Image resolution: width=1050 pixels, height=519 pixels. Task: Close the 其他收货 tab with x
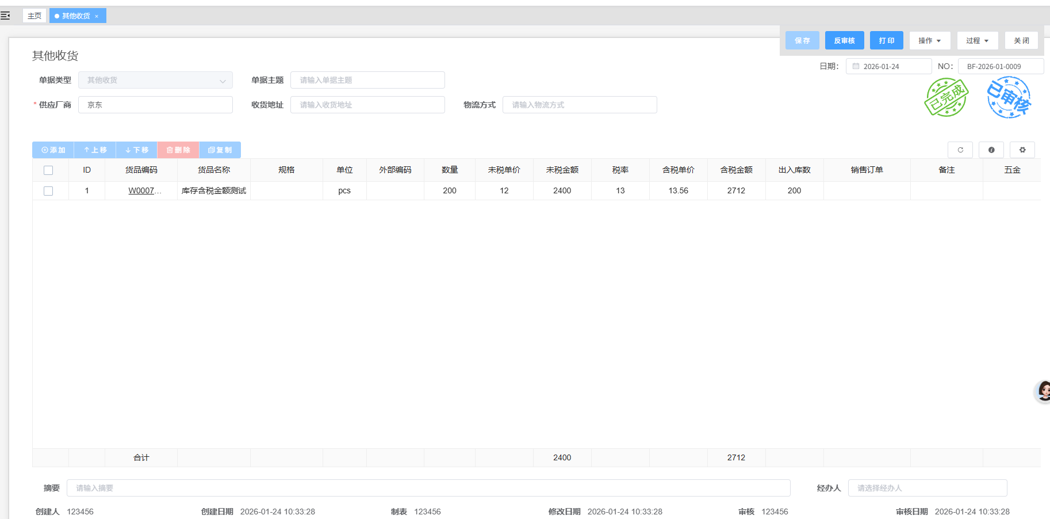coord(97,16)
